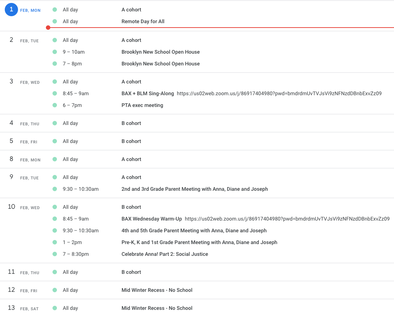Click the green dot beside Celebrate Anna! event
This screenshot has height=315, width=394.
tap(55, 254)
